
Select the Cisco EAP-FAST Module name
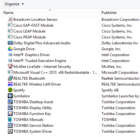(34, 25)
